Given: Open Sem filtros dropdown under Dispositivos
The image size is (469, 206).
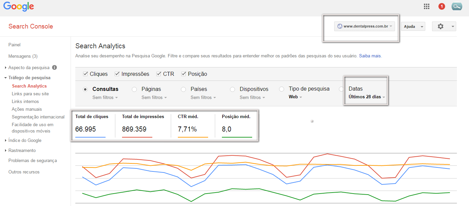Looking at the screenshot, I should [x=252, y=98].
